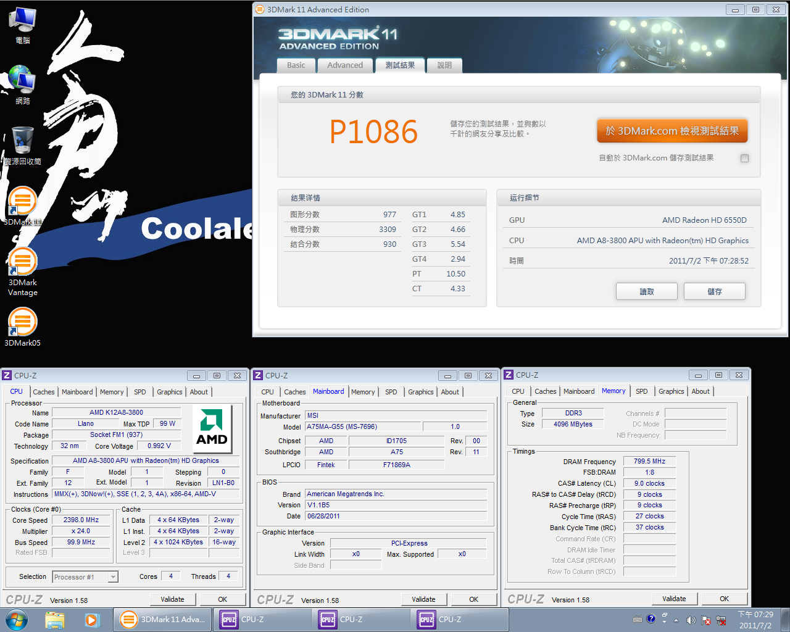Click OK in CPU-Z Processor window

223,599
